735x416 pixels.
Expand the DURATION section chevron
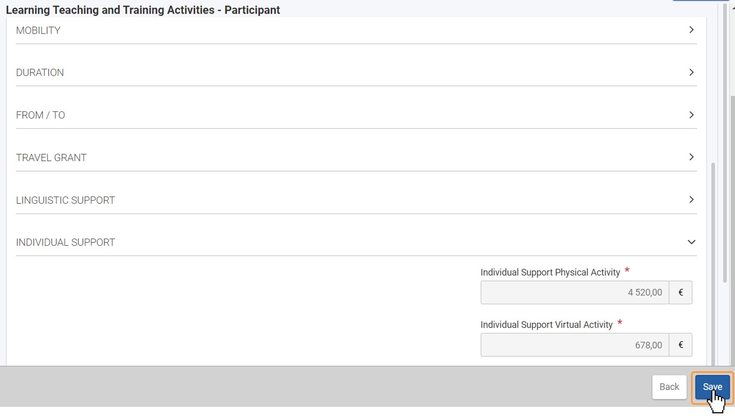691,72
